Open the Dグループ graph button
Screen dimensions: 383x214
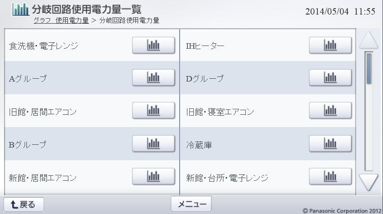(331, 78)
